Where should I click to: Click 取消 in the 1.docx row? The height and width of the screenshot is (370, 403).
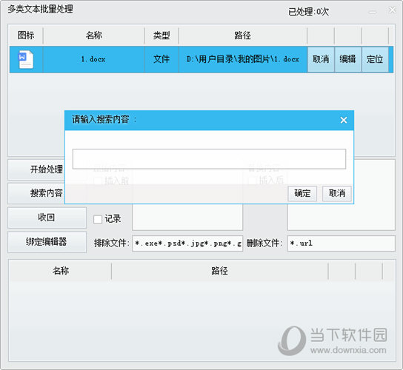coord(321,59)
